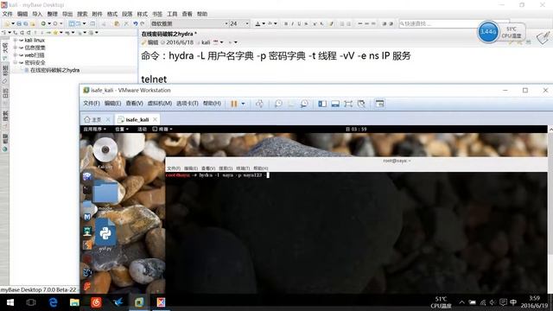Open the VMware 文件(F) menu

[x=92, y=104]
